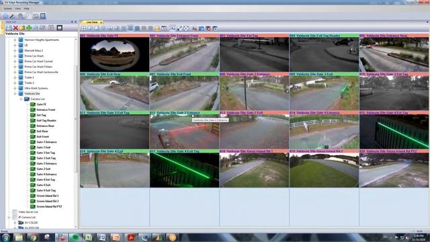Click the 017 Gate 4 Exit Tag camera feed

pyautogui.click(x=184, y=170)
